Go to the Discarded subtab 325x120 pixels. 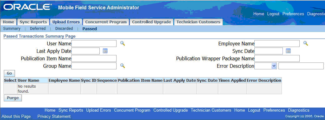(64, 29)
